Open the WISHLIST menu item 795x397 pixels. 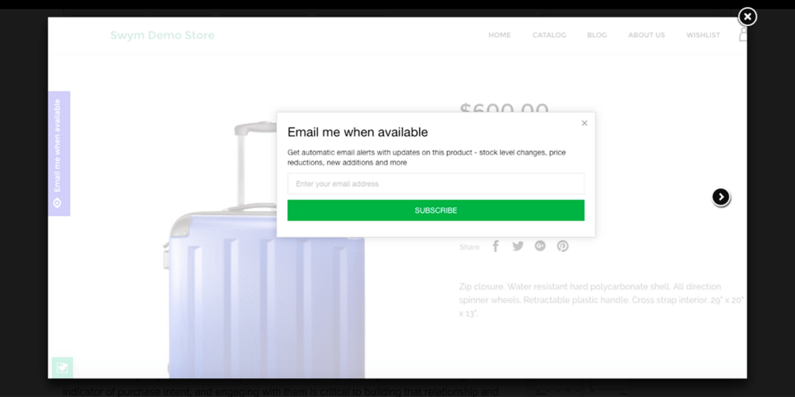pos(703,35)
